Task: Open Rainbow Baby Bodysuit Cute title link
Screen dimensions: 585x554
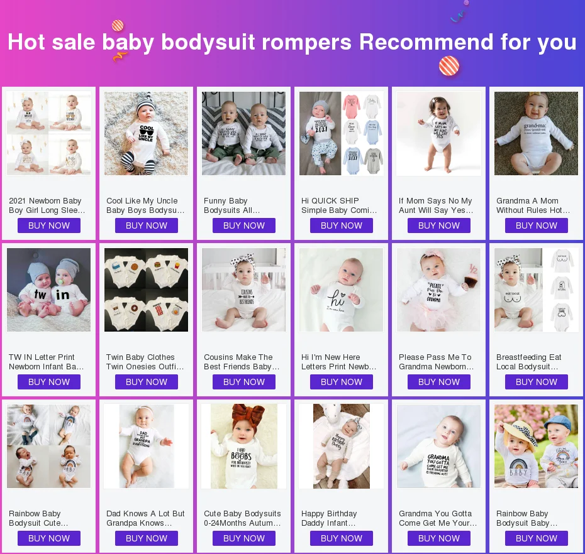Action: (38, 518)
